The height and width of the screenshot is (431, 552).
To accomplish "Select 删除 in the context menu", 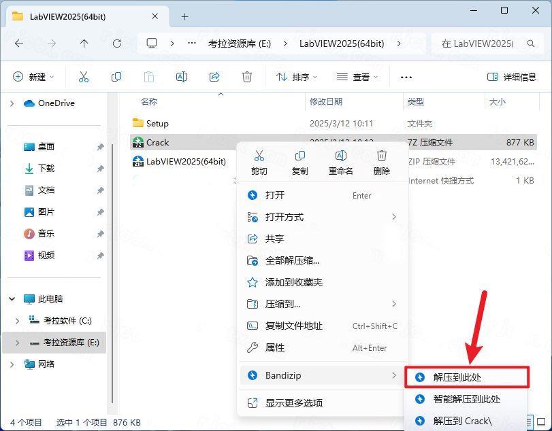I will pos(382,162).
